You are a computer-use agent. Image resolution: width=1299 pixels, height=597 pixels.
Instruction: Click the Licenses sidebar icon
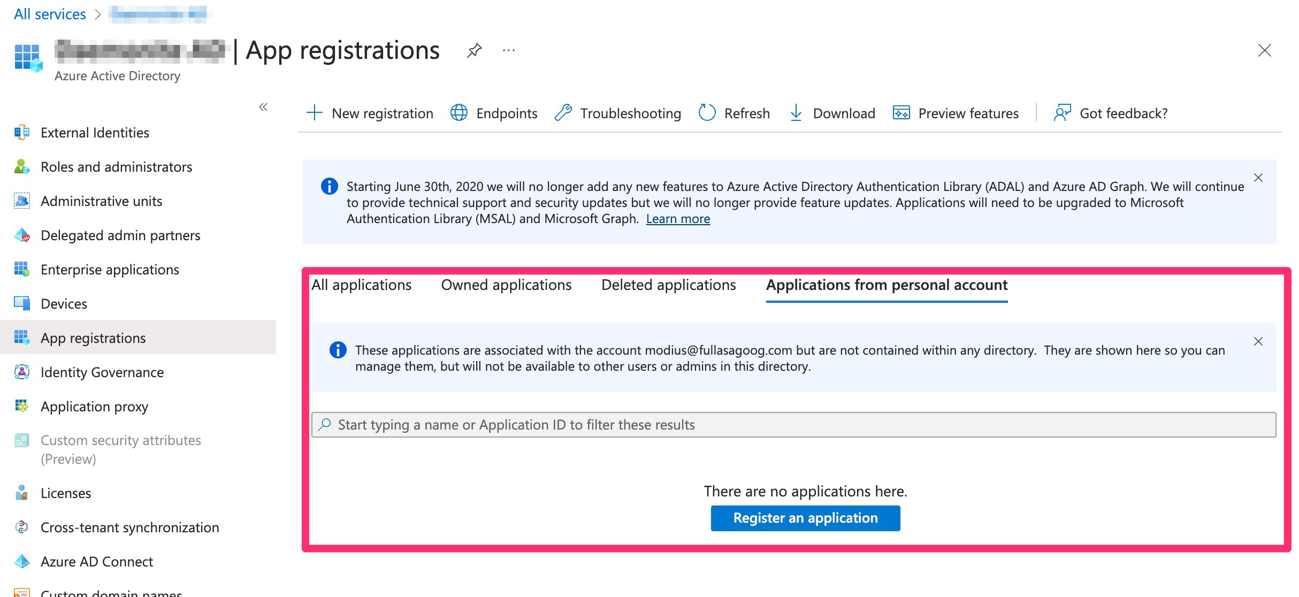(22, 493)
